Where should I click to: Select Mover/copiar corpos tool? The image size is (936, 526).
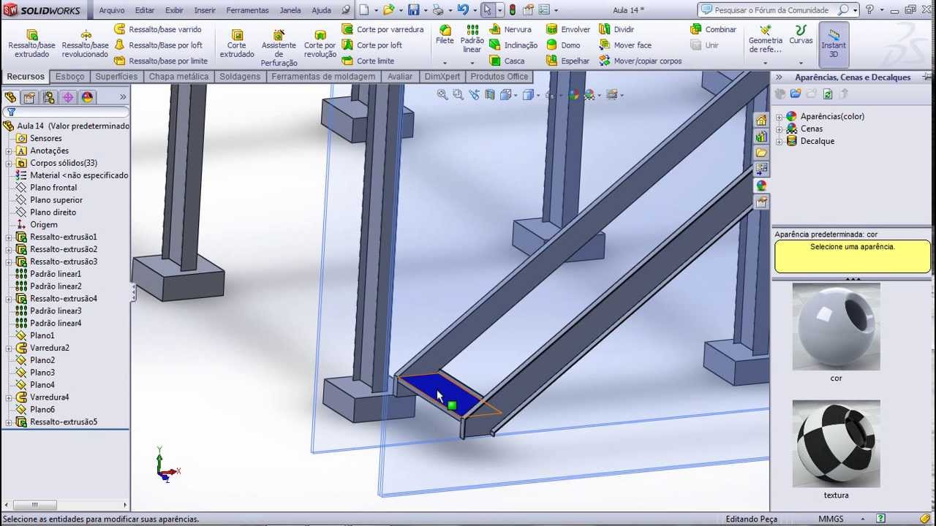coord(640,61)
